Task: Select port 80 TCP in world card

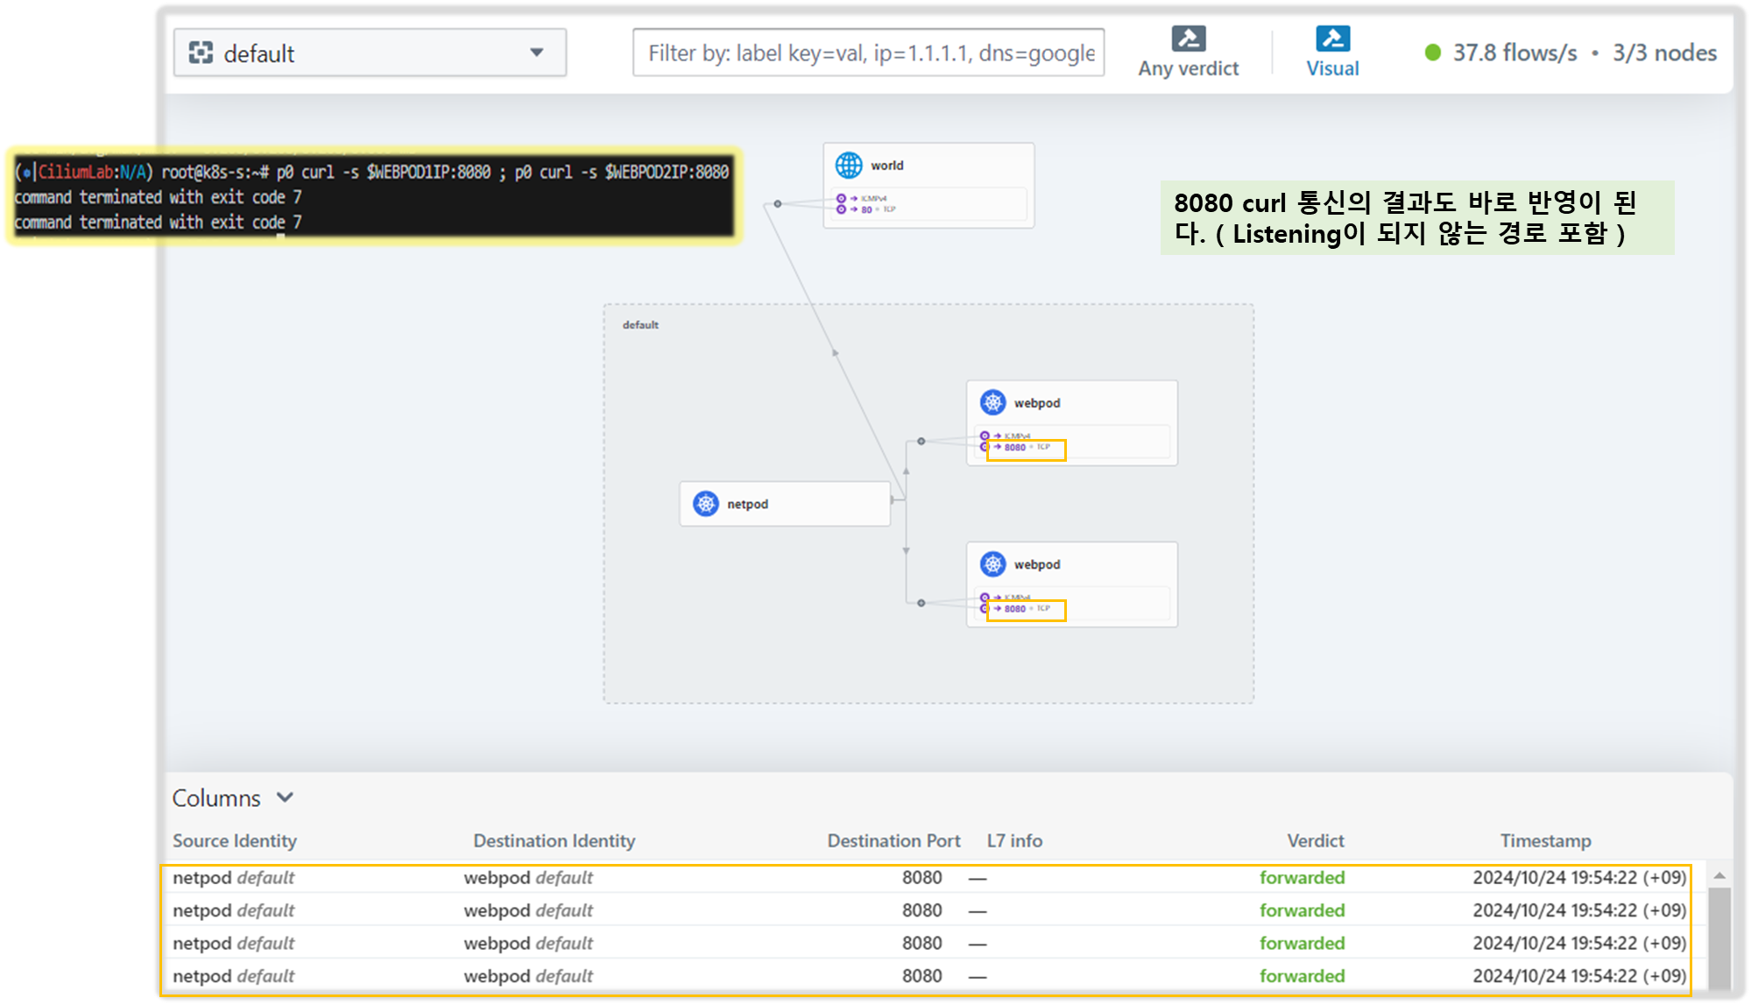Action: pyautogui.click(x=866, y=209)
